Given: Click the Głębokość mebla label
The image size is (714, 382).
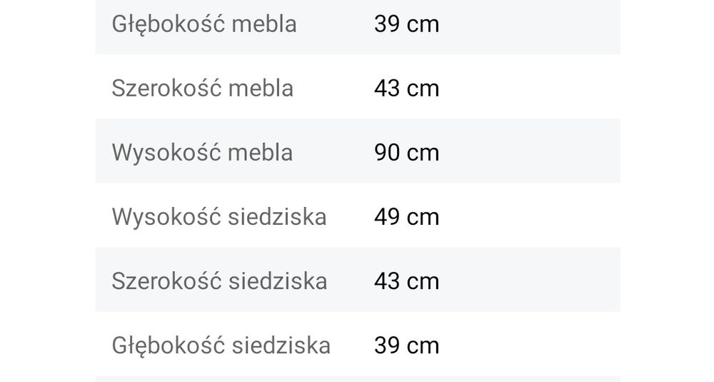Looking at the screenshot, I should coord(204,24).
